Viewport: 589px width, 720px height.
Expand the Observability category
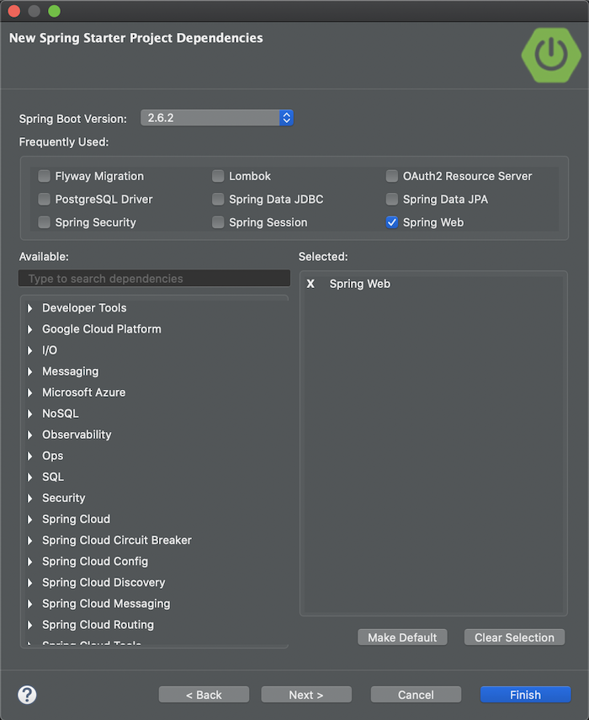click(x=29, y=435)
